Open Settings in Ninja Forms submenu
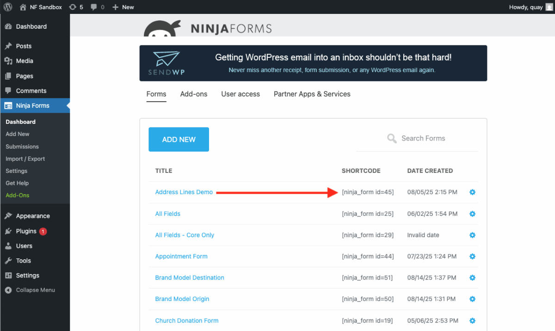Screen dimensions: 555x331 17,171
